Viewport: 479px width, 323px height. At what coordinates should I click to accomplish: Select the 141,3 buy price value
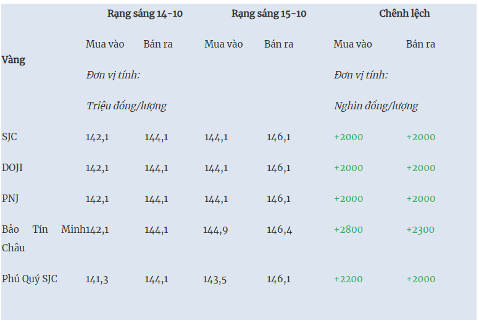(97, 279)
